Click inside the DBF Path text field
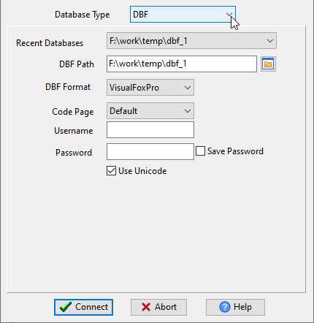The width and height of the screenshot is (314, 323). click(182, 64)
